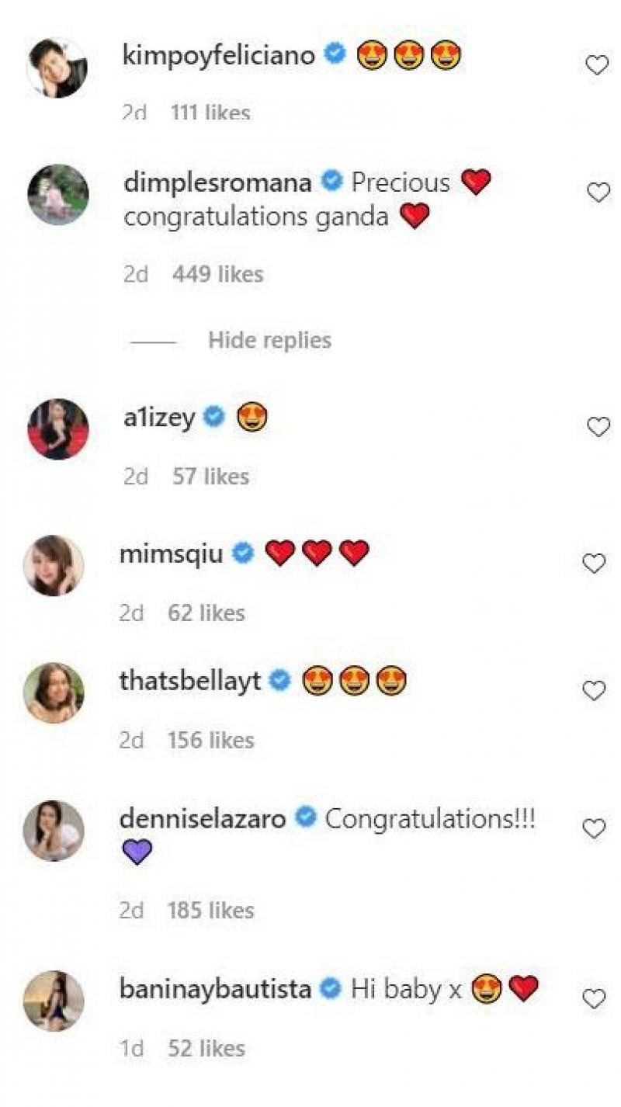
Task: Go to thatsbellayt's profile via username
Action: [190, 682]
